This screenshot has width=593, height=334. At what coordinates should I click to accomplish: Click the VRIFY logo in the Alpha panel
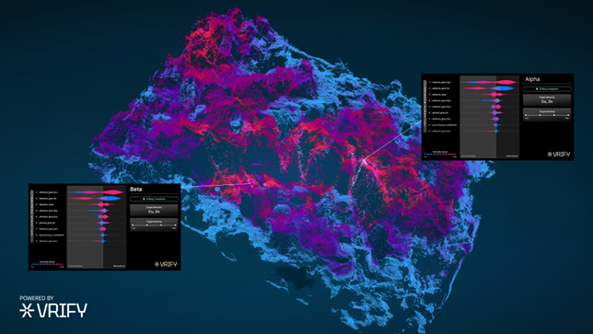559,155
